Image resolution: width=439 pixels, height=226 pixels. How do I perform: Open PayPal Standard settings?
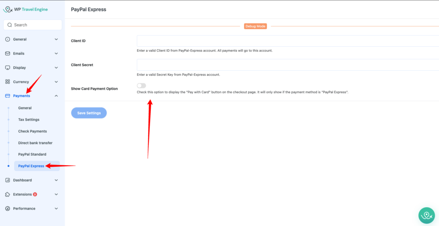click(x=32, y=154)
